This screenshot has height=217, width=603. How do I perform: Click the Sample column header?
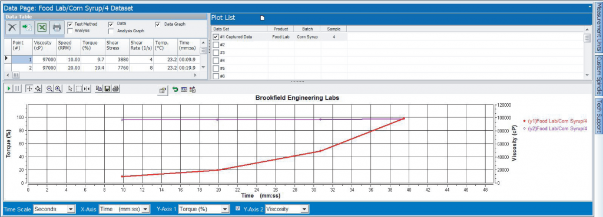pyautogui.click(x=333, y=29)
